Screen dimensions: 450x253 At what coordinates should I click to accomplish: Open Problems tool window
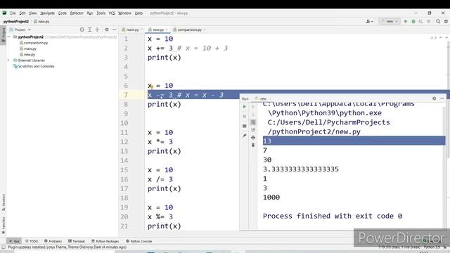53,241
